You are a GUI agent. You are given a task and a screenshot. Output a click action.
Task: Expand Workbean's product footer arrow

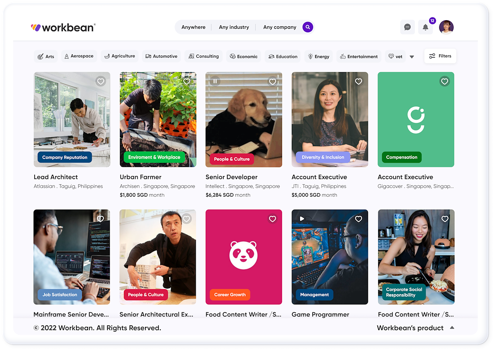point(452,327)
